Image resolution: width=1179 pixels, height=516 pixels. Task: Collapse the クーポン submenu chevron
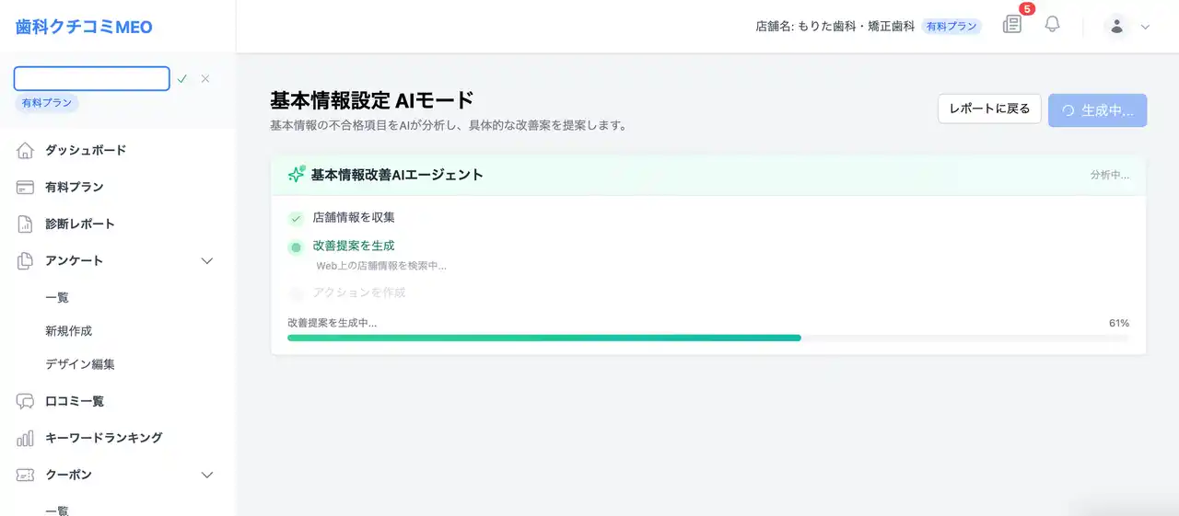tap(207, 476)
